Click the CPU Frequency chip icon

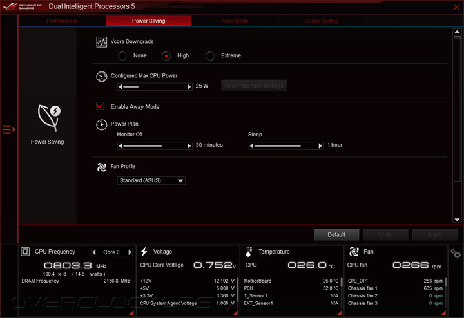[25, 252]
